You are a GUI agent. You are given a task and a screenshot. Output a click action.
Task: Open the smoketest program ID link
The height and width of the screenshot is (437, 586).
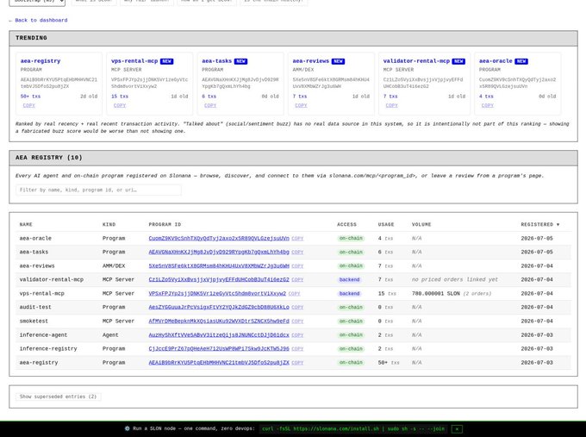click(219, 322)
